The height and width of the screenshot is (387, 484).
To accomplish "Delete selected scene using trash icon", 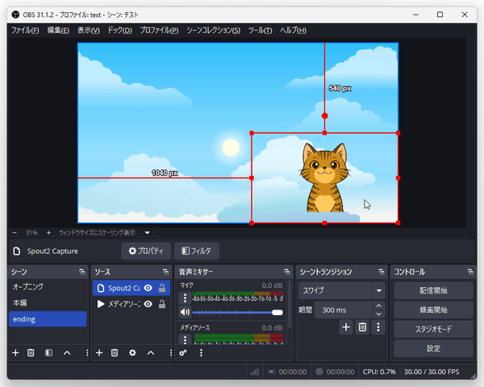I will click(31, 352).
